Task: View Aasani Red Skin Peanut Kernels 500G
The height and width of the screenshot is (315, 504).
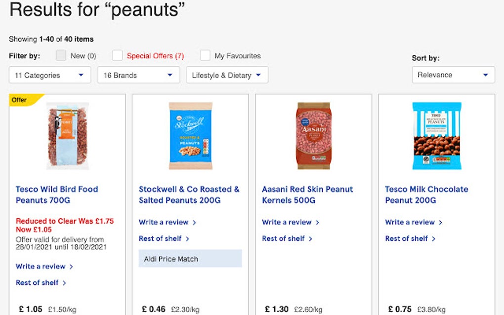Action: 307,195
